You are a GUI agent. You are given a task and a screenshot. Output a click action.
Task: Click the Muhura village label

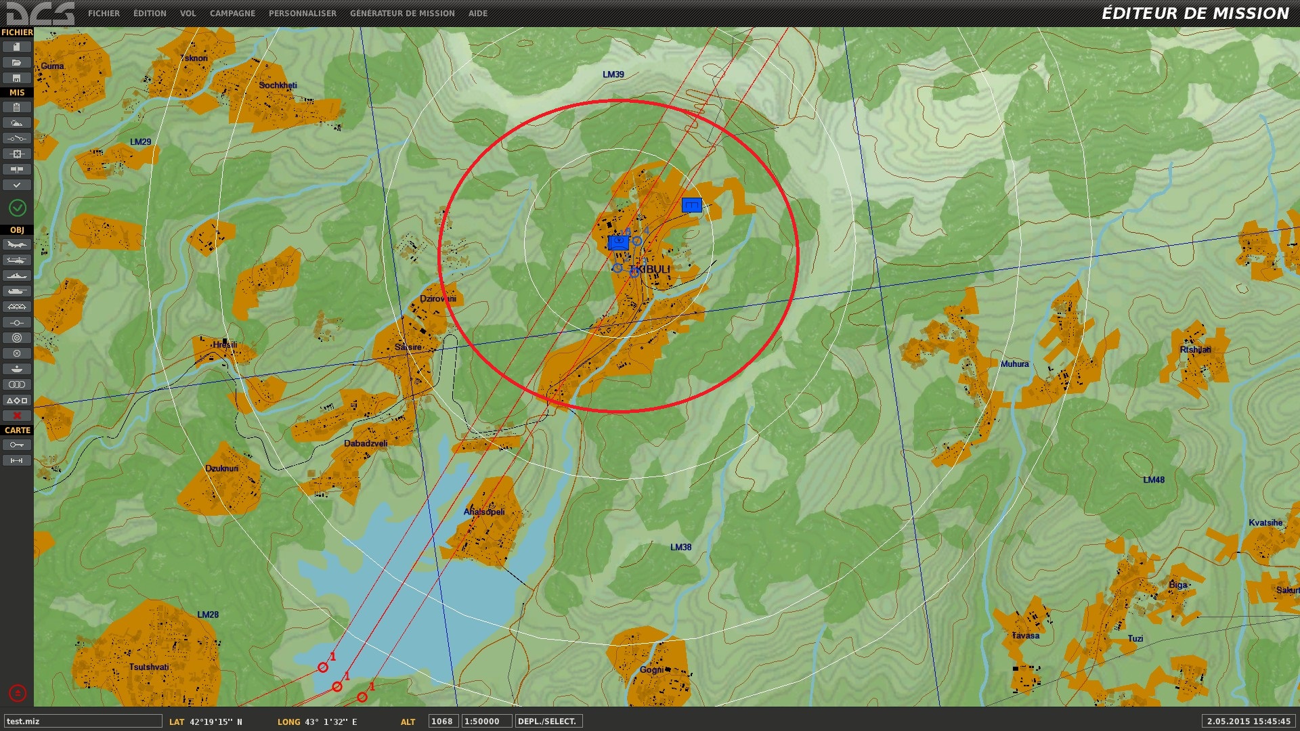coord(1014,364)
